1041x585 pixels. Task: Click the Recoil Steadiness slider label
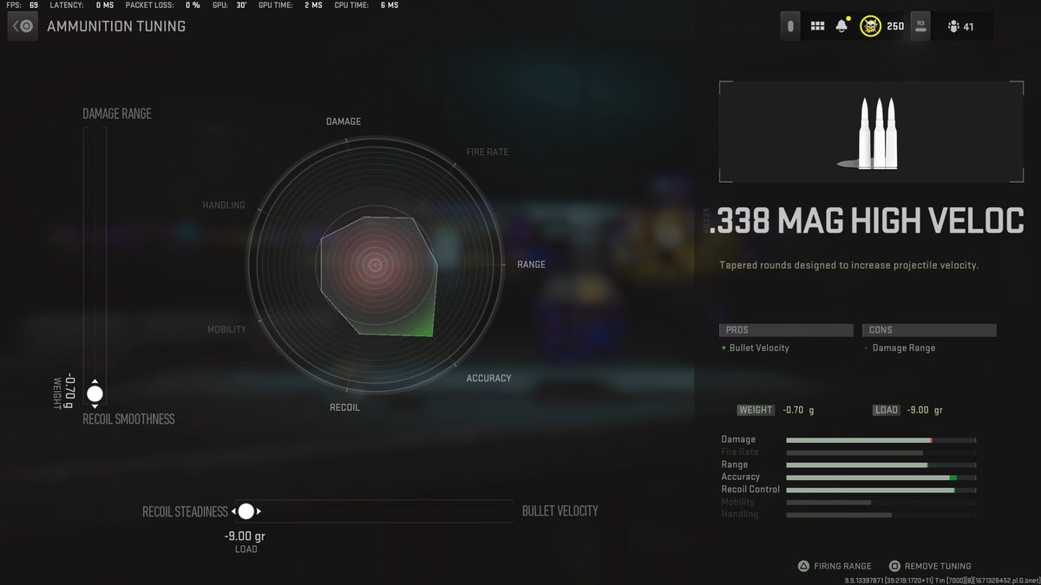tap(185, 511)
